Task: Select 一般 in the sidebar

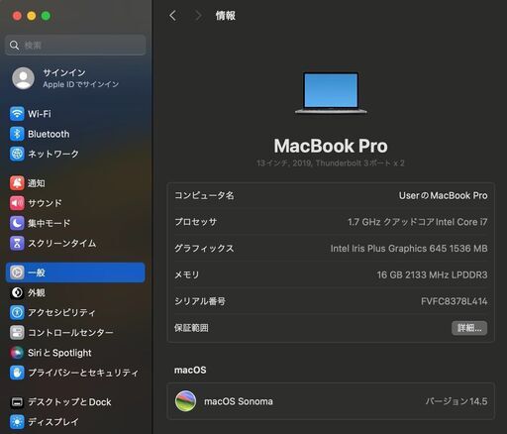Action: coord(75,272)
